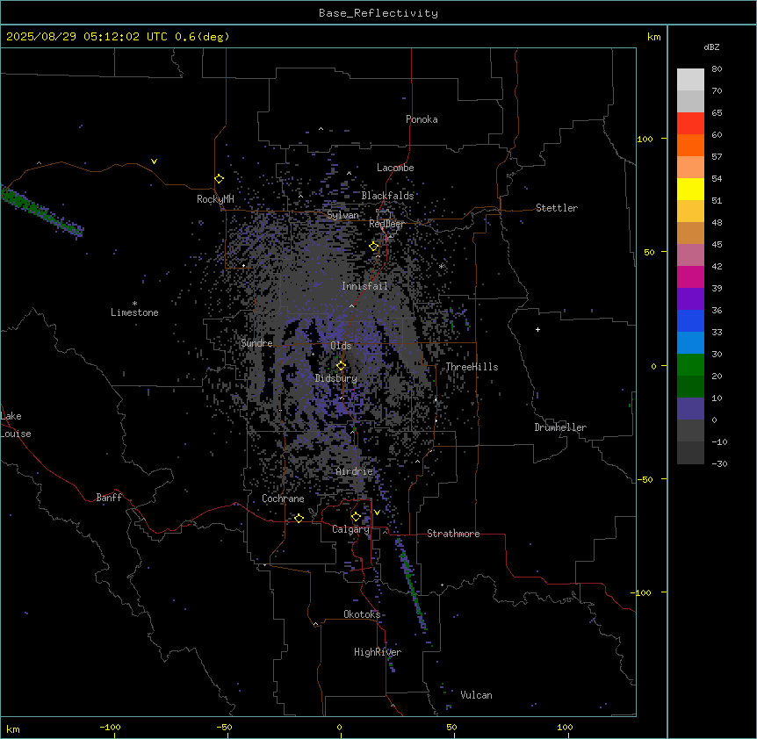Click the km unit label at top right

(x=653, y=37)
